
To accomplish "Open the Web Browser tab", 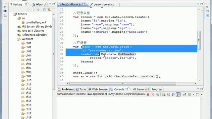I will 98,89.
